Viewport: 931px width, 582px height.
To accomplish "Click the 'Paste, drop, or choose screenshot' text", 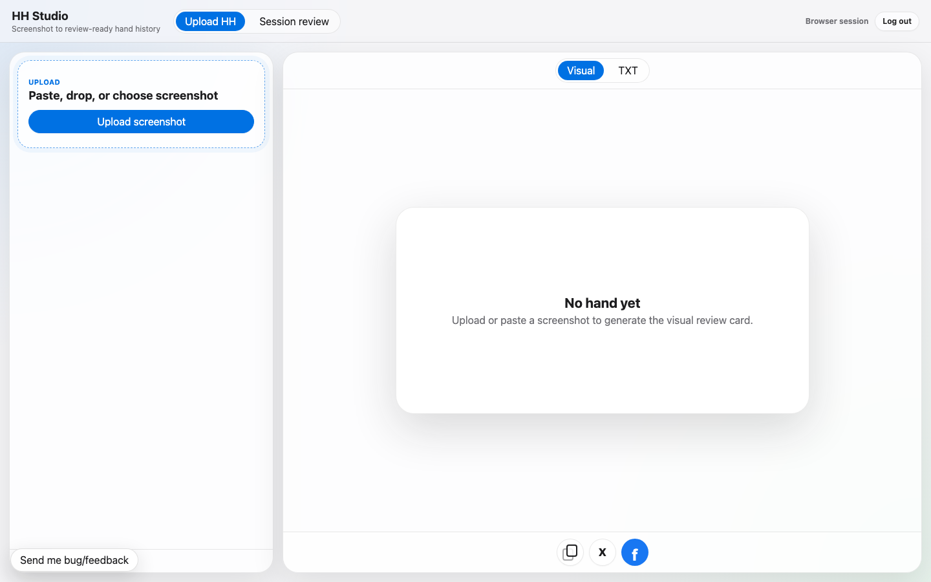I will (123, 95).
